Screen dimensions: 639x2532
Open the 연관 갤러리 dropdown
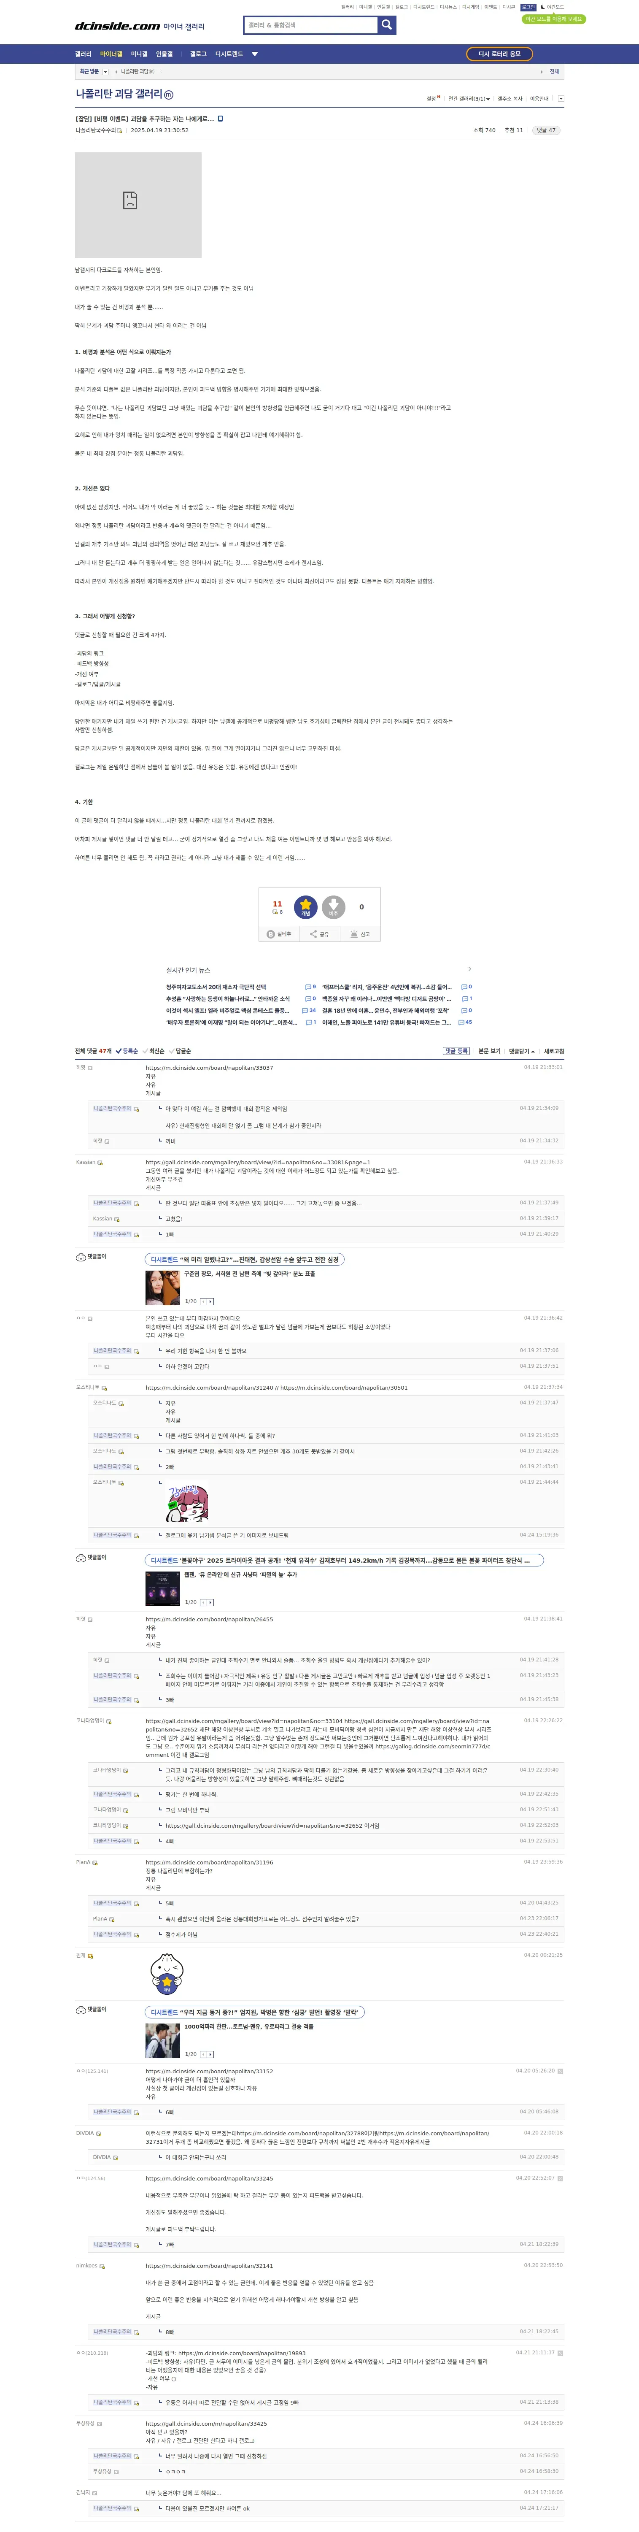click(x=469, y=99)
